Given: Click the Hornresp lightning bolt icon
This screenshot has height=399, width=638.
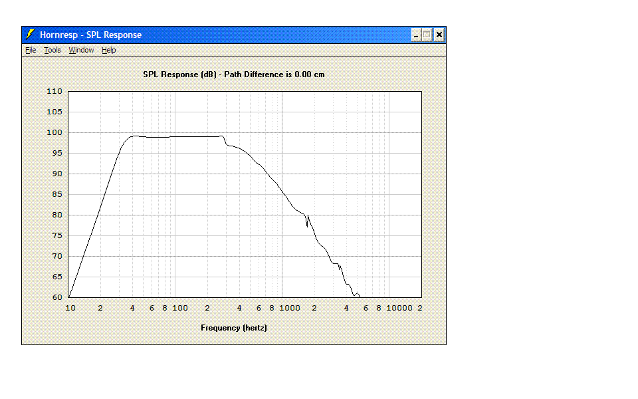Looking at the screenshot, I should [30, 35].
